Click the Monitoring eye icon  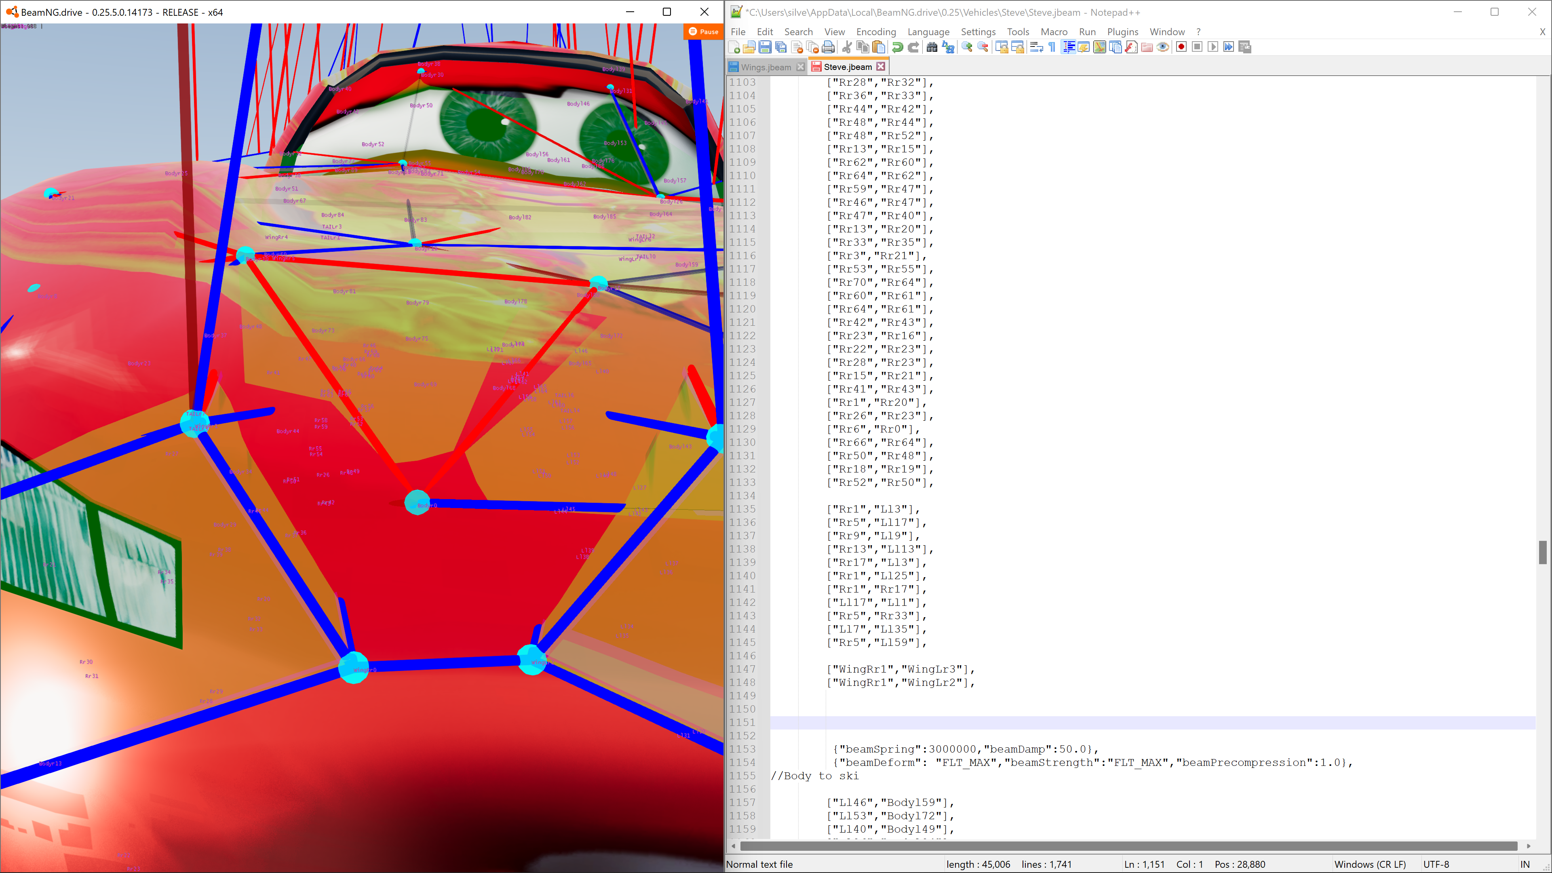pos(1163,47)
